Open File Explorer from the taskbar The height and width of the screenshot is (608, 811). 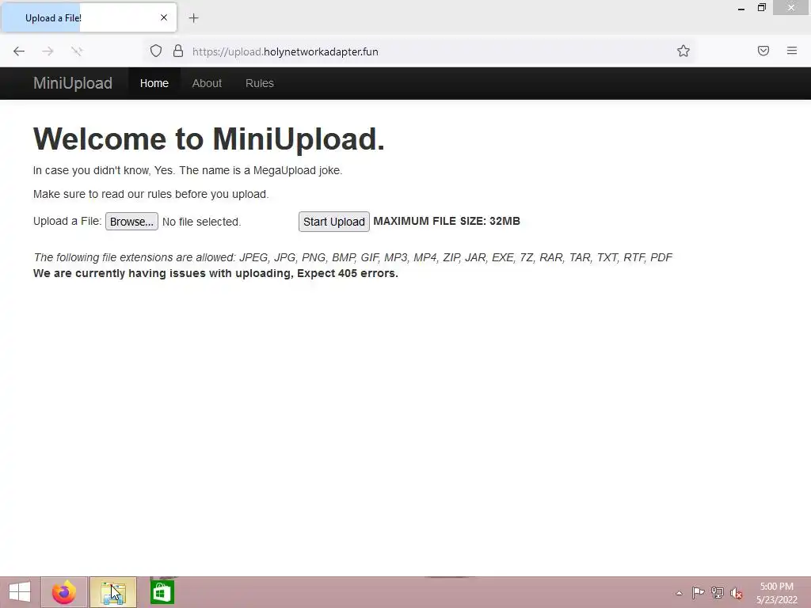click(113, 592)
